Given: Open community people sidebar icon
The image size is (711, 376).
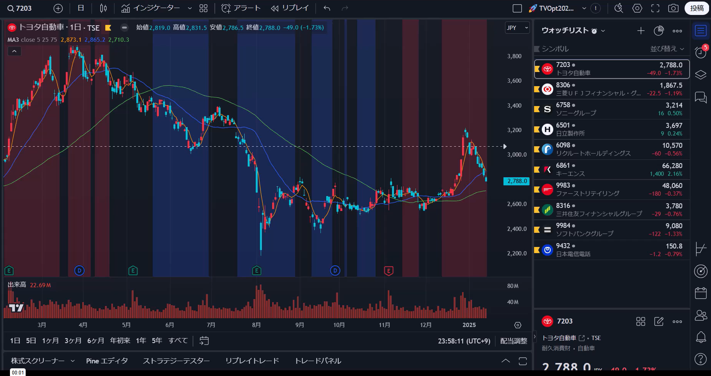Looking at the screenshot, I should pos(701,315).
